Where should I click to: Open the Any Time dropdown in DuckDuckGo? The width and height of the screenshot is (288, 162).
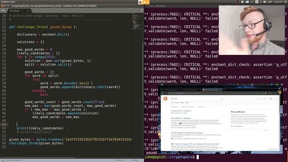pyautogui.click(x=202, y=107)
